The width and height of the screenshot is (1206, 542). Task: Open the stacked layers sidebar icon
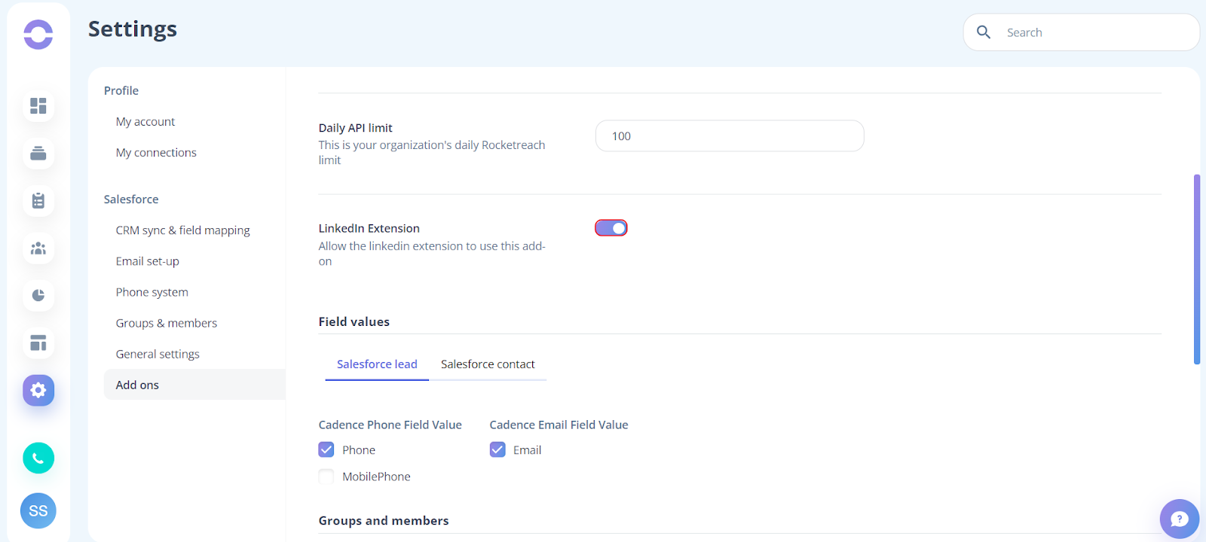point(38,153)
